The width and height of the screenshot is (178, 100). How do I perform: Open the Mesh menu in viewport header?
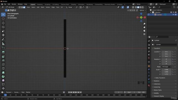43,7
